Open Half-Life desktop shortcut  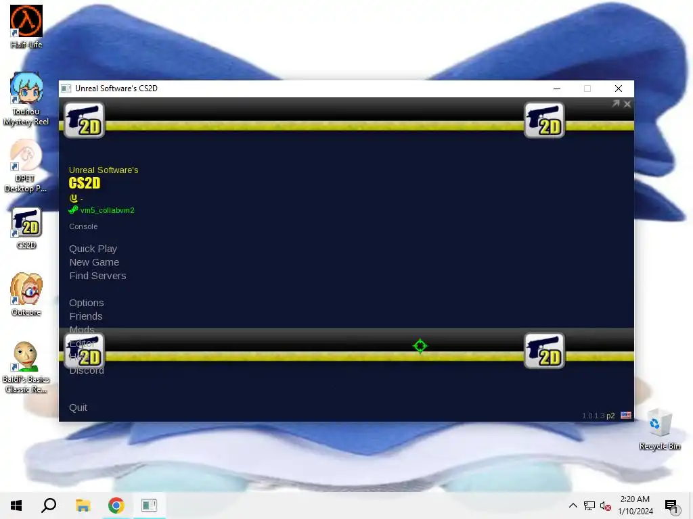click(26, 26)
